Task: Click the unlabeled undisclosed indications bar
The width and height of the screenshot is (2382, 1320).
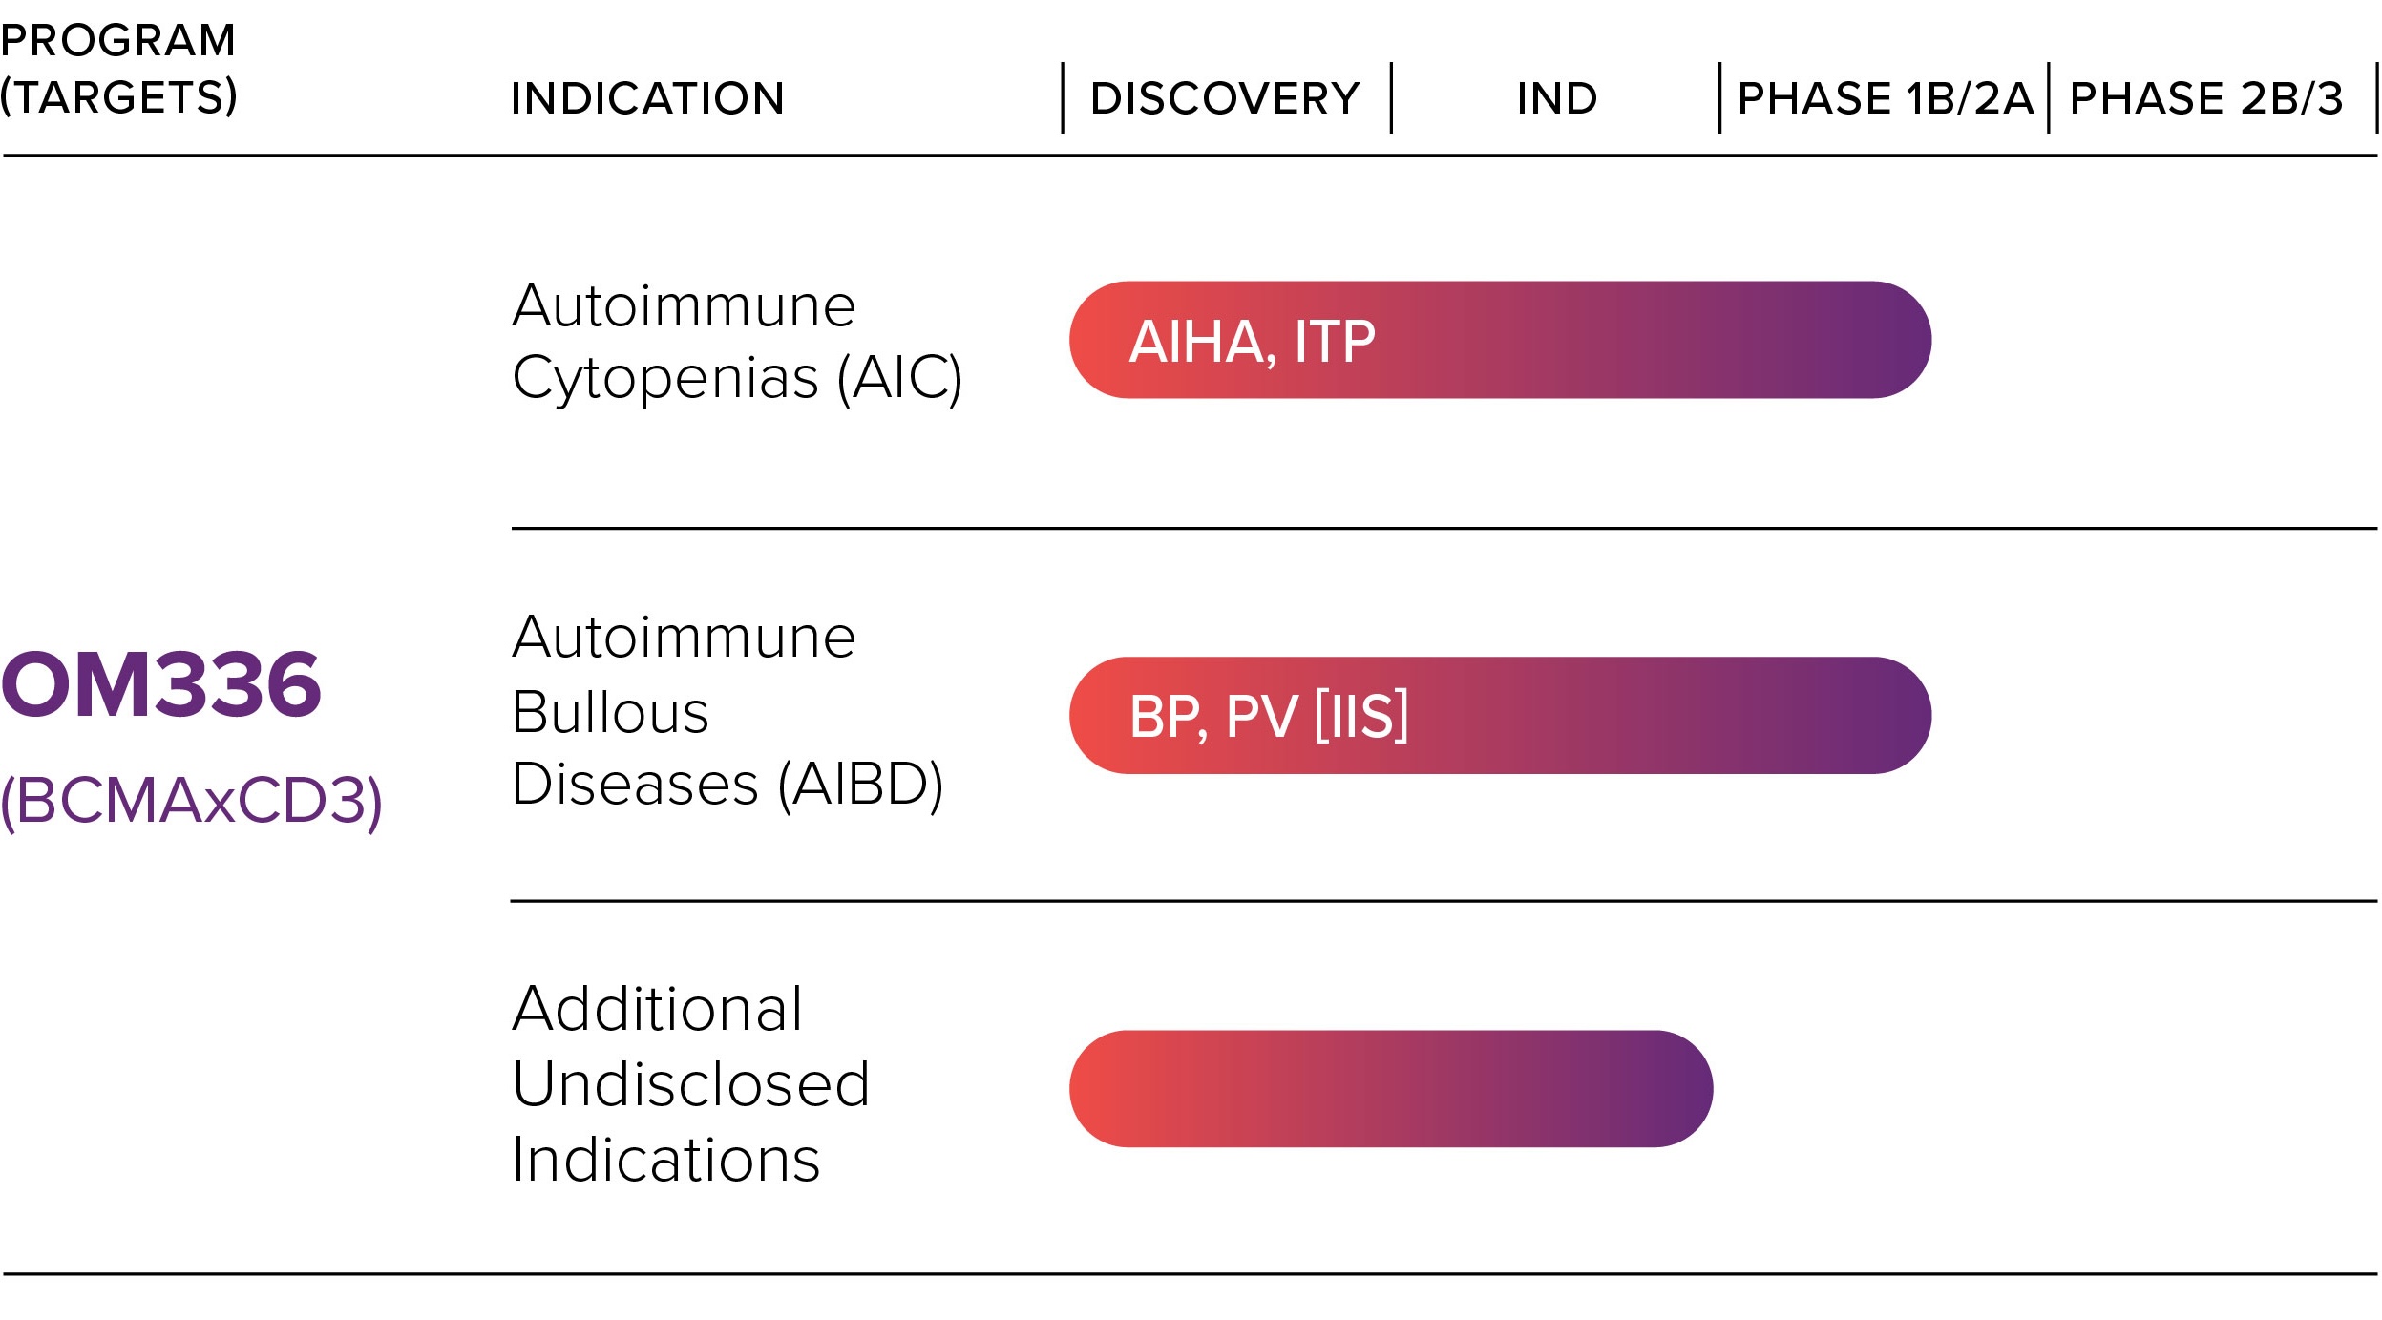Action: tap(1391, 1088)
